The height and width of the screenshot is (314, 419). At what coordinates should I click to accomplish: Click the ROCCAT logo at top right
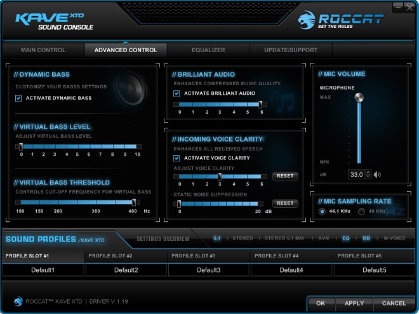pos(341,20)
